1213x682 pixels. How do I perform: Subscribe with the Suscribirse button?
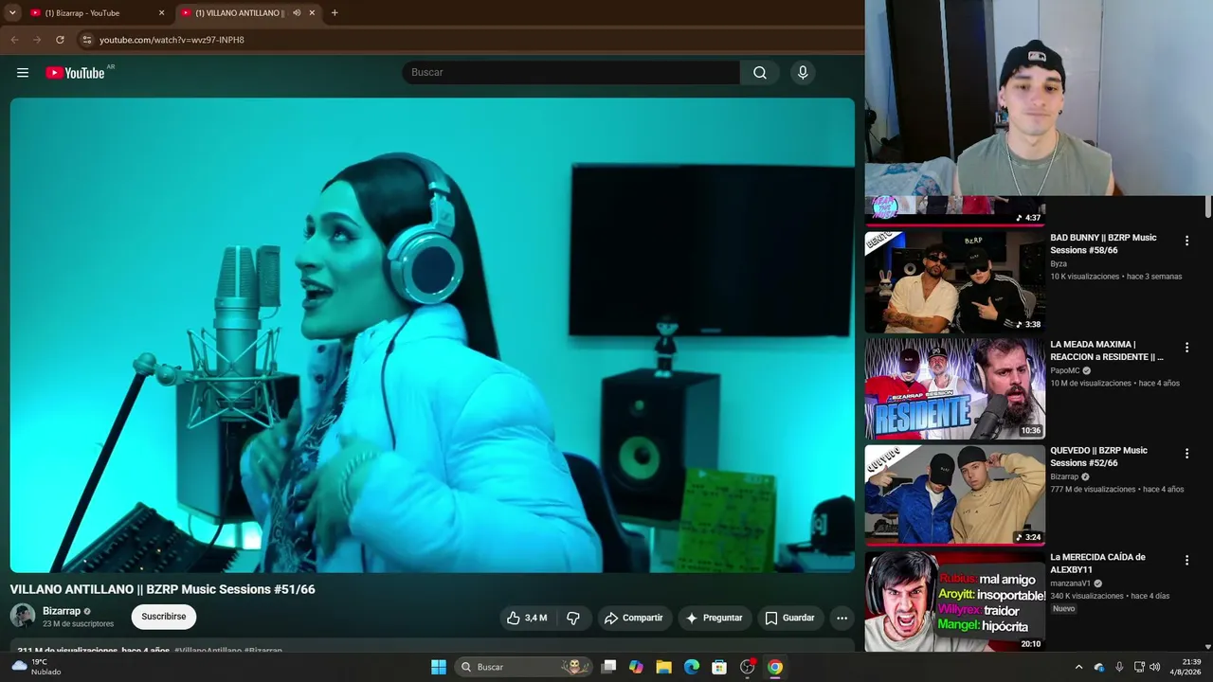pyautogui.click(x=164, y=617)
